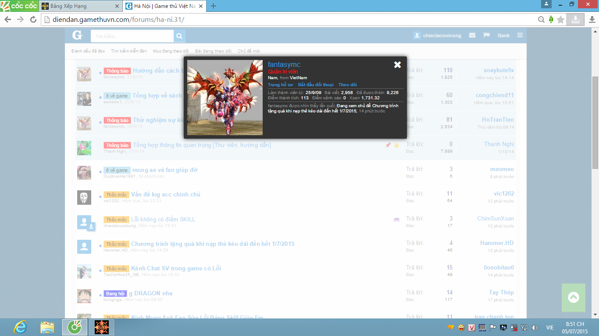The image size is (599, 336).
Task: Click last poster meomeo
Action: point(502,169)
